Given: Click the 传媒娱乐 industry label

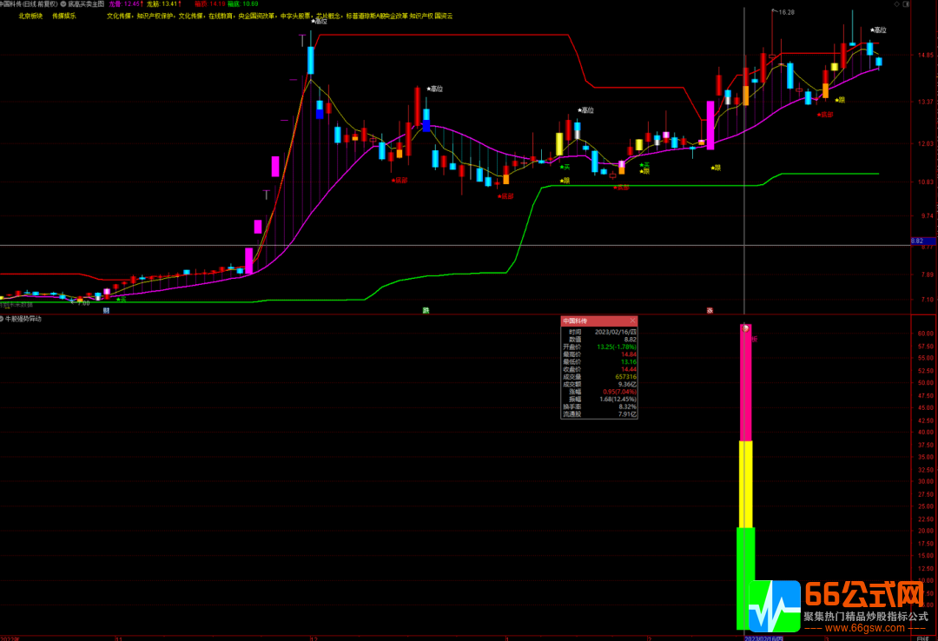Looking at the screenshot, I should tap(64, 17).
